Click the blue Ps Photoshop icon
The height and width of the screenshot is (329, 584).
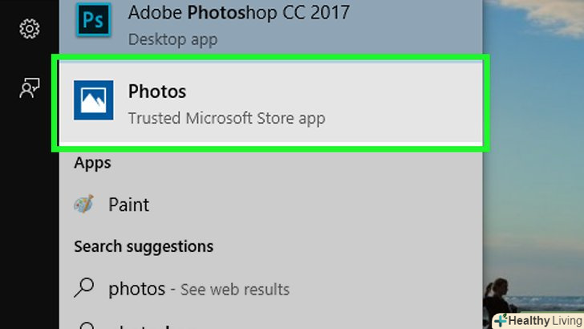[x=92, y=20]
